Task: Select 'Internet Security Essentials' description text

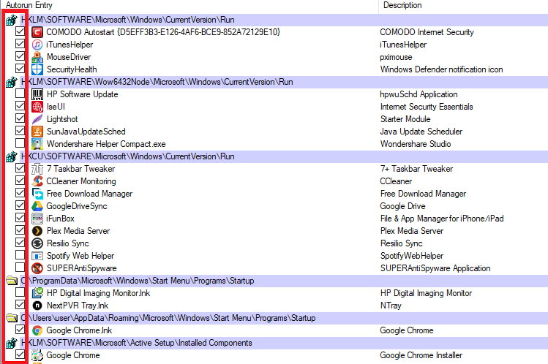Action: [x=427, y=107]
